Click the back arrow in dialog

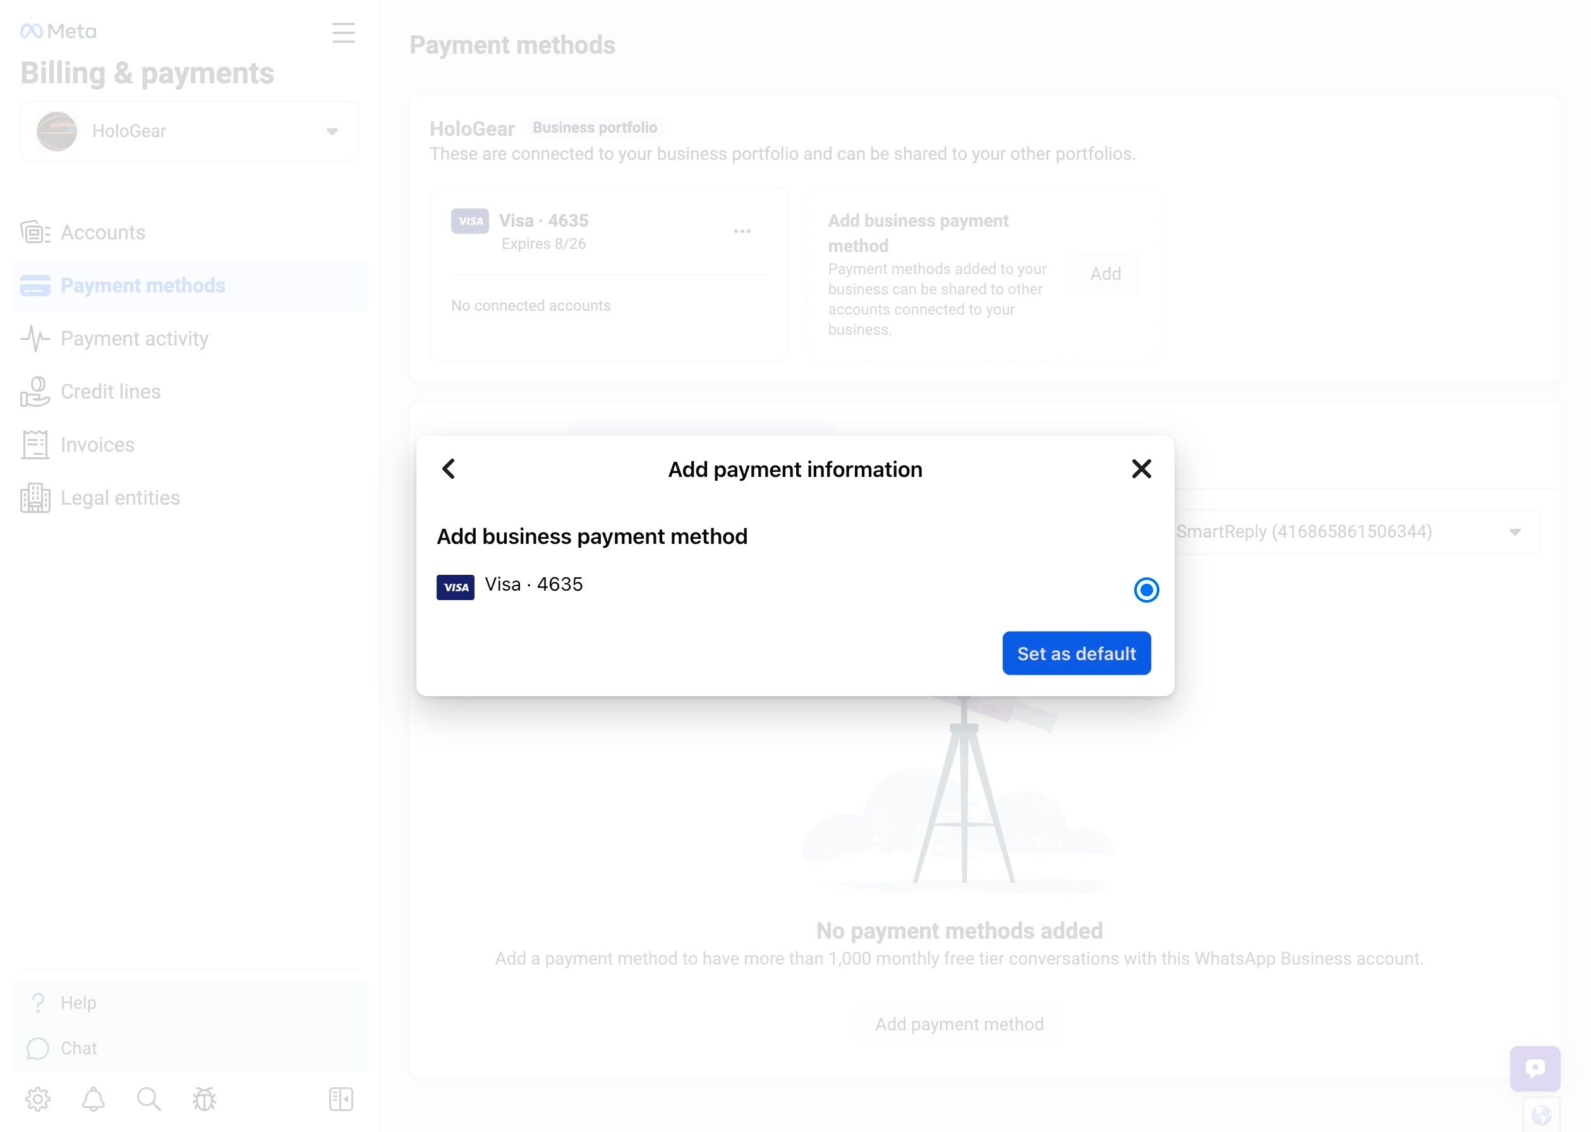448,469
